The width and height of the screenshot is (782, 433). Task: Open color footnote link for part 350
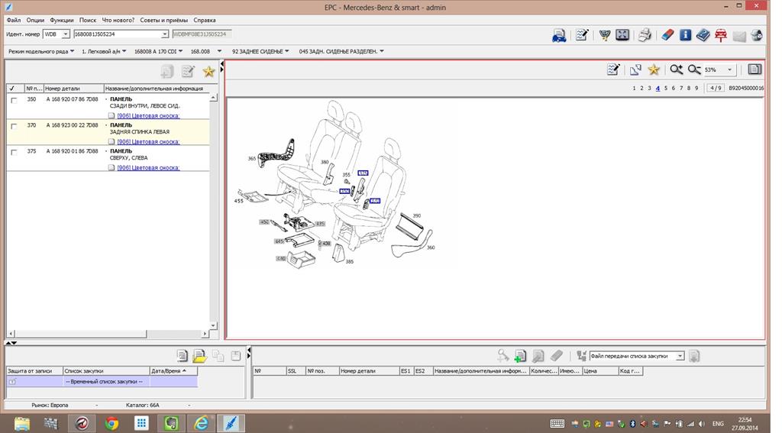(x=148, y=116)
